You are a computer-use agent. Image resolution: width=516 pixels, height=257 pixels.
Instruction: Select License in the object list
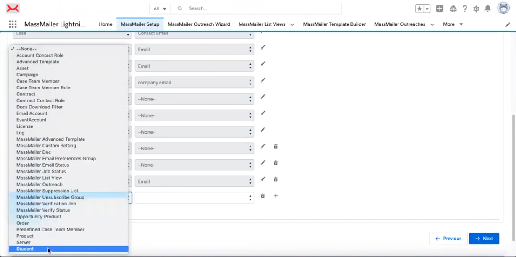[x=68, y=126]
